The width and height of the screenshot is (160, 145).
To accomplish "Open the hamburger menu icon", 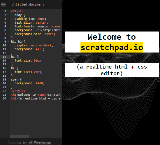I will point(3,4).
